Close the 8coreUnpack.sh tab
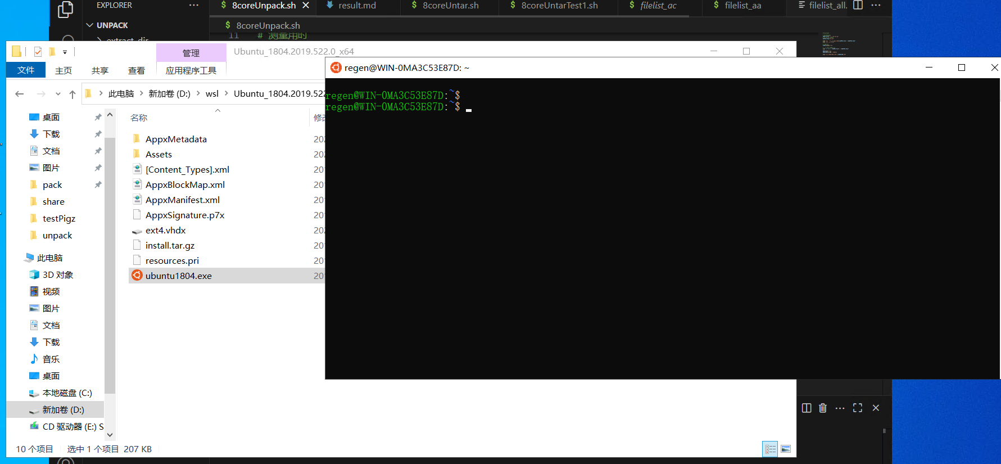1001x464 pixels. 306,5
